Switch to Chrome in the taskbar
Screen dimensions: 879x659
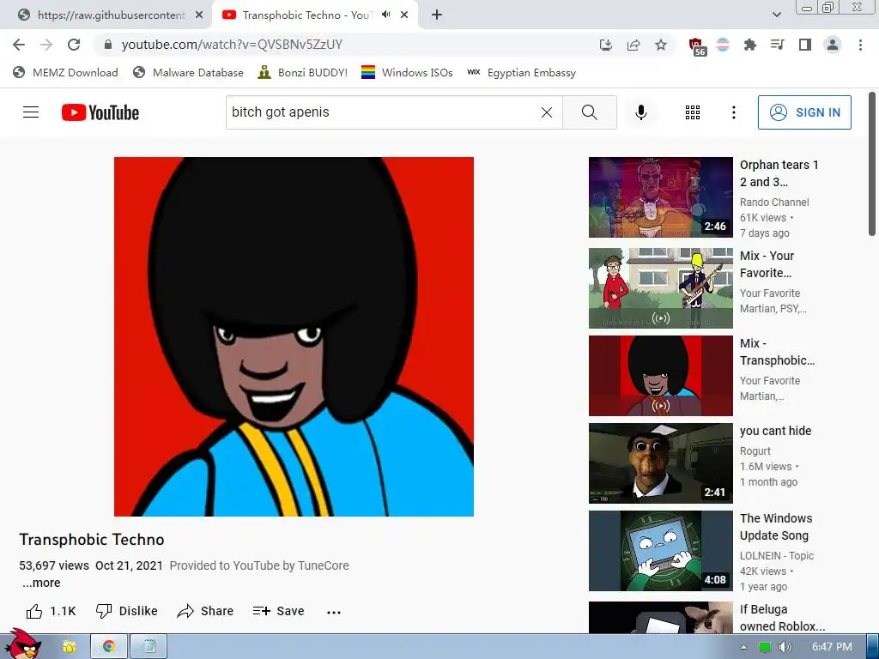(109, 647)
